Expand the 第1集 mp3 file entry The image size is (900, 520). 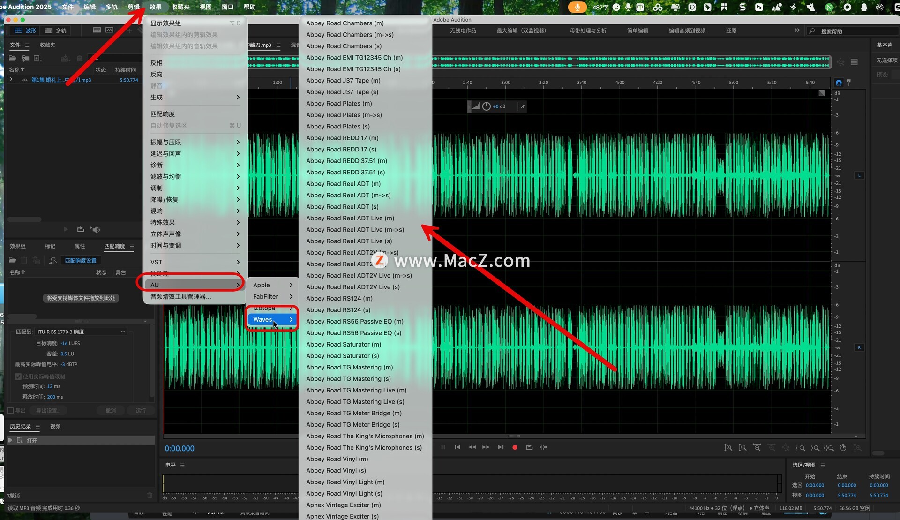(11, 80)
